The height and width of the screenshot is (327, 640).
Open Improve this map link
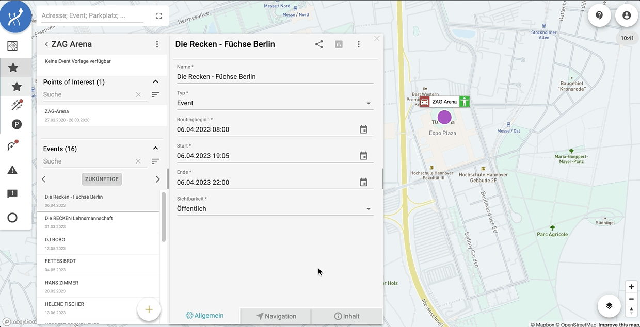(619, 324)
